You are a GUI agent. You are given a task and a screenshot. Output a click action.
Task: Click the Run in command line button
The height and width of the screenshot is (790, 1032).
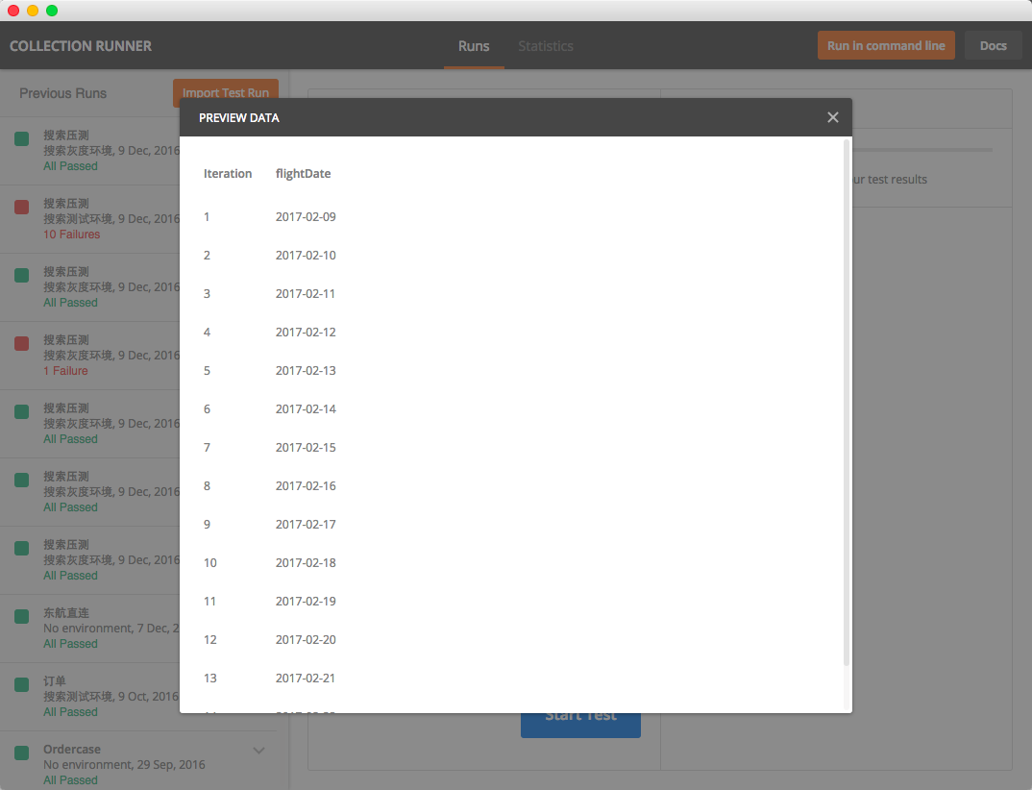pos(886,45)
